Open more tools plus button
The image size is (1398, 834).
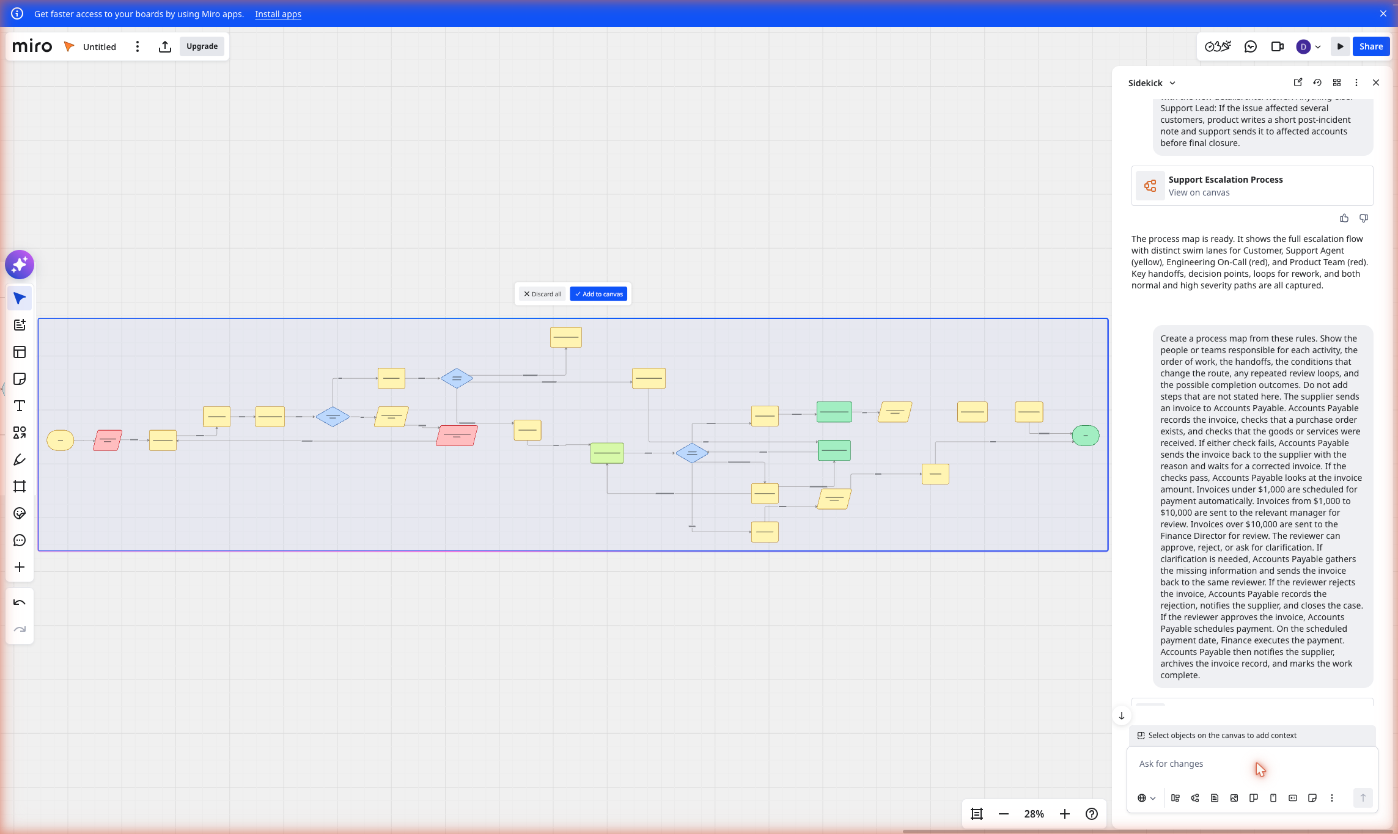click(20, 567)
